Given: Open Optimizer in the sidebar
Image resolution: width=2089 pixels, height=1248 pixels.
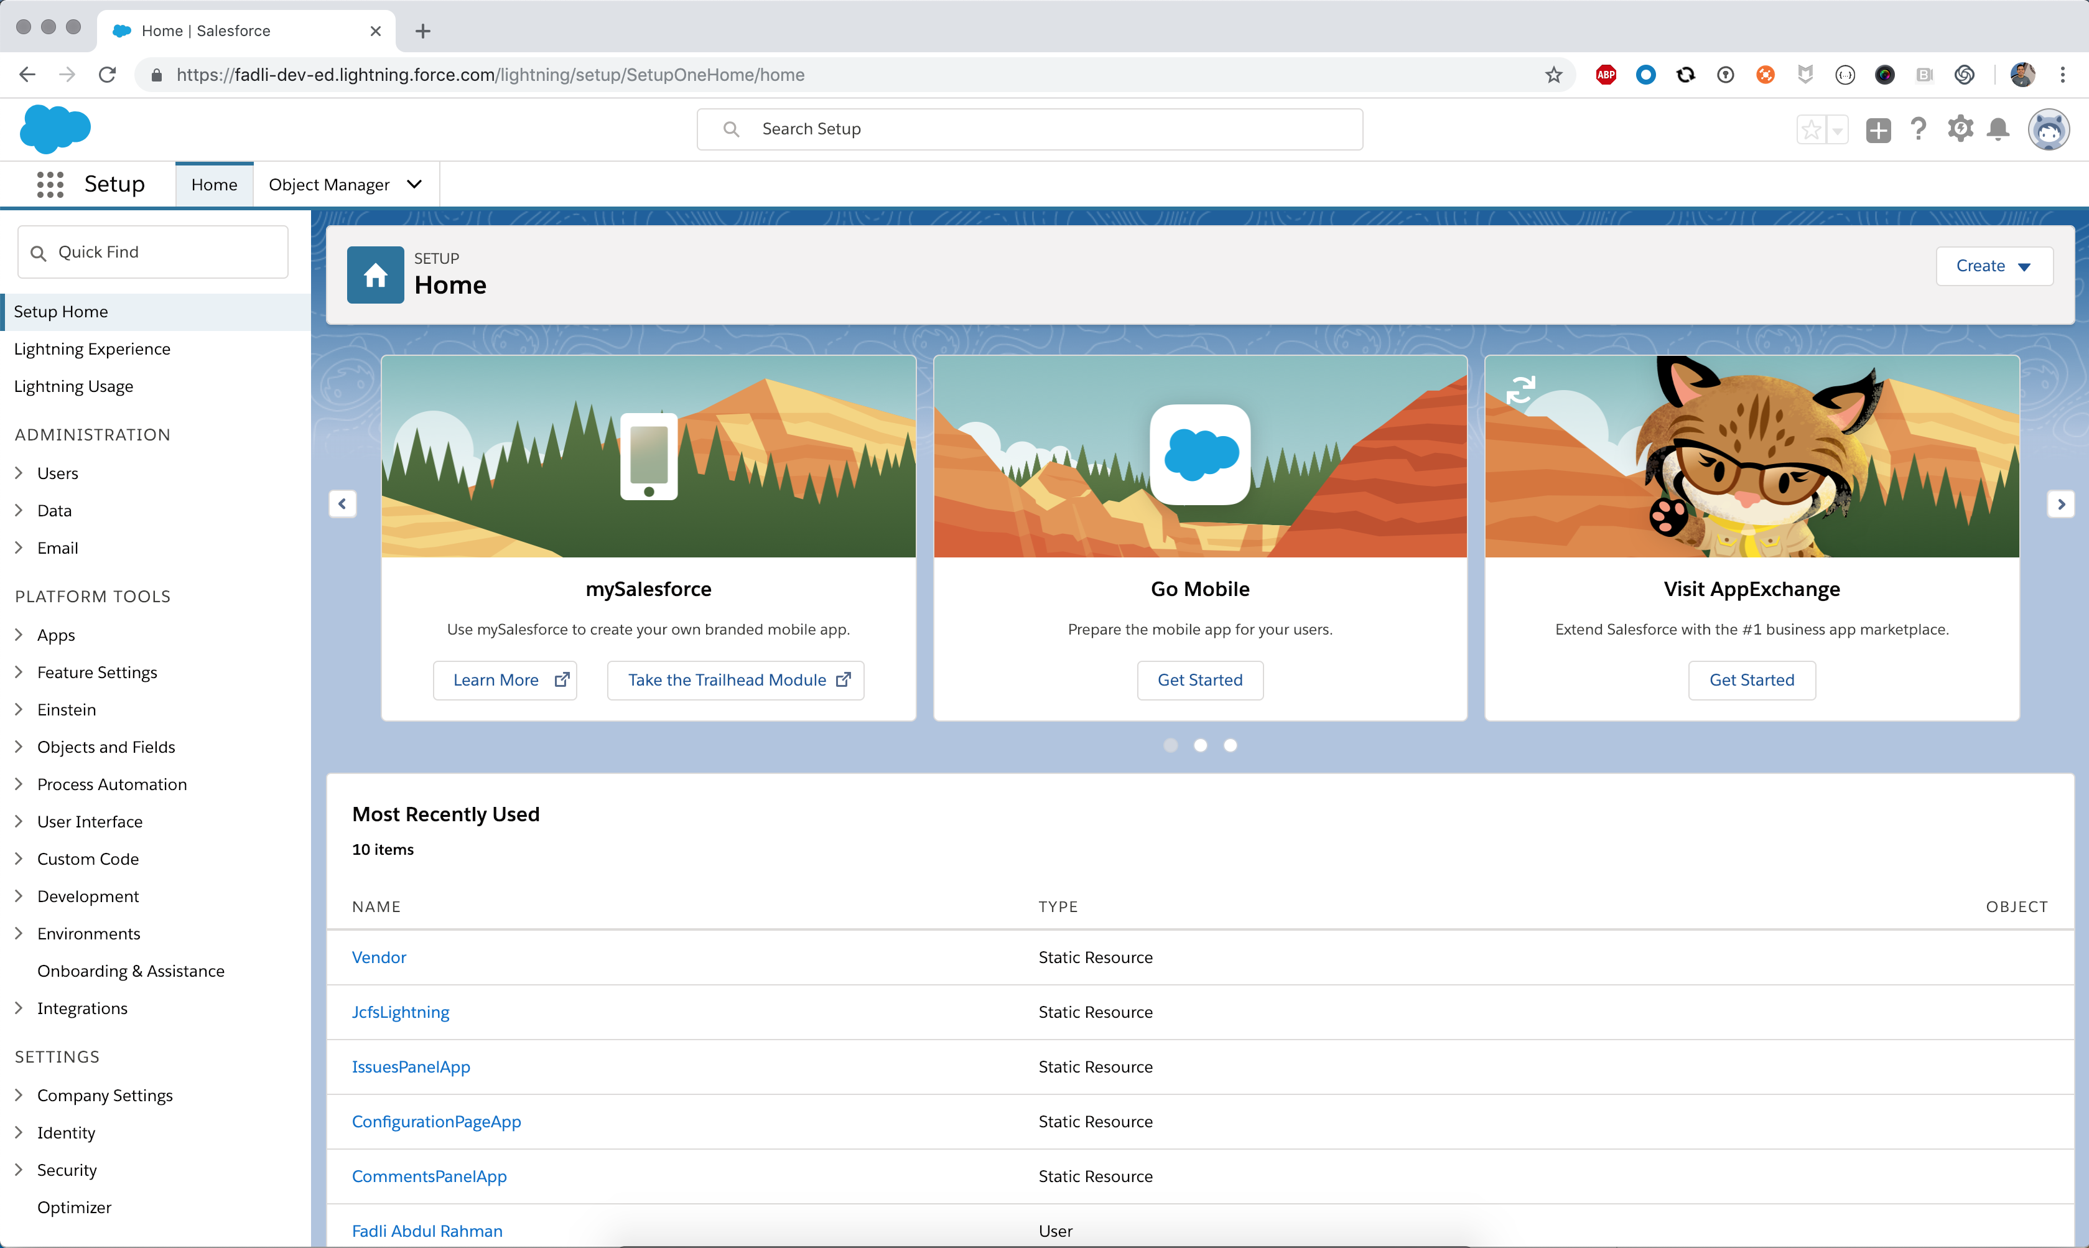Looking at the screenshot, I should coord(74,1207).
